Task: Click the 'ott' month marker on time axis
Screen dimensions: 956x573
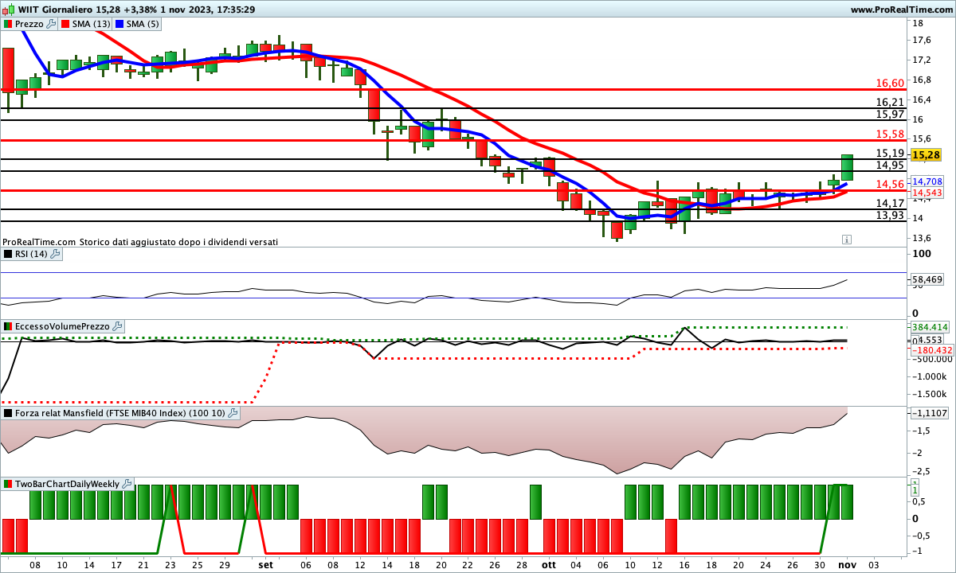Action: [548, 564]
